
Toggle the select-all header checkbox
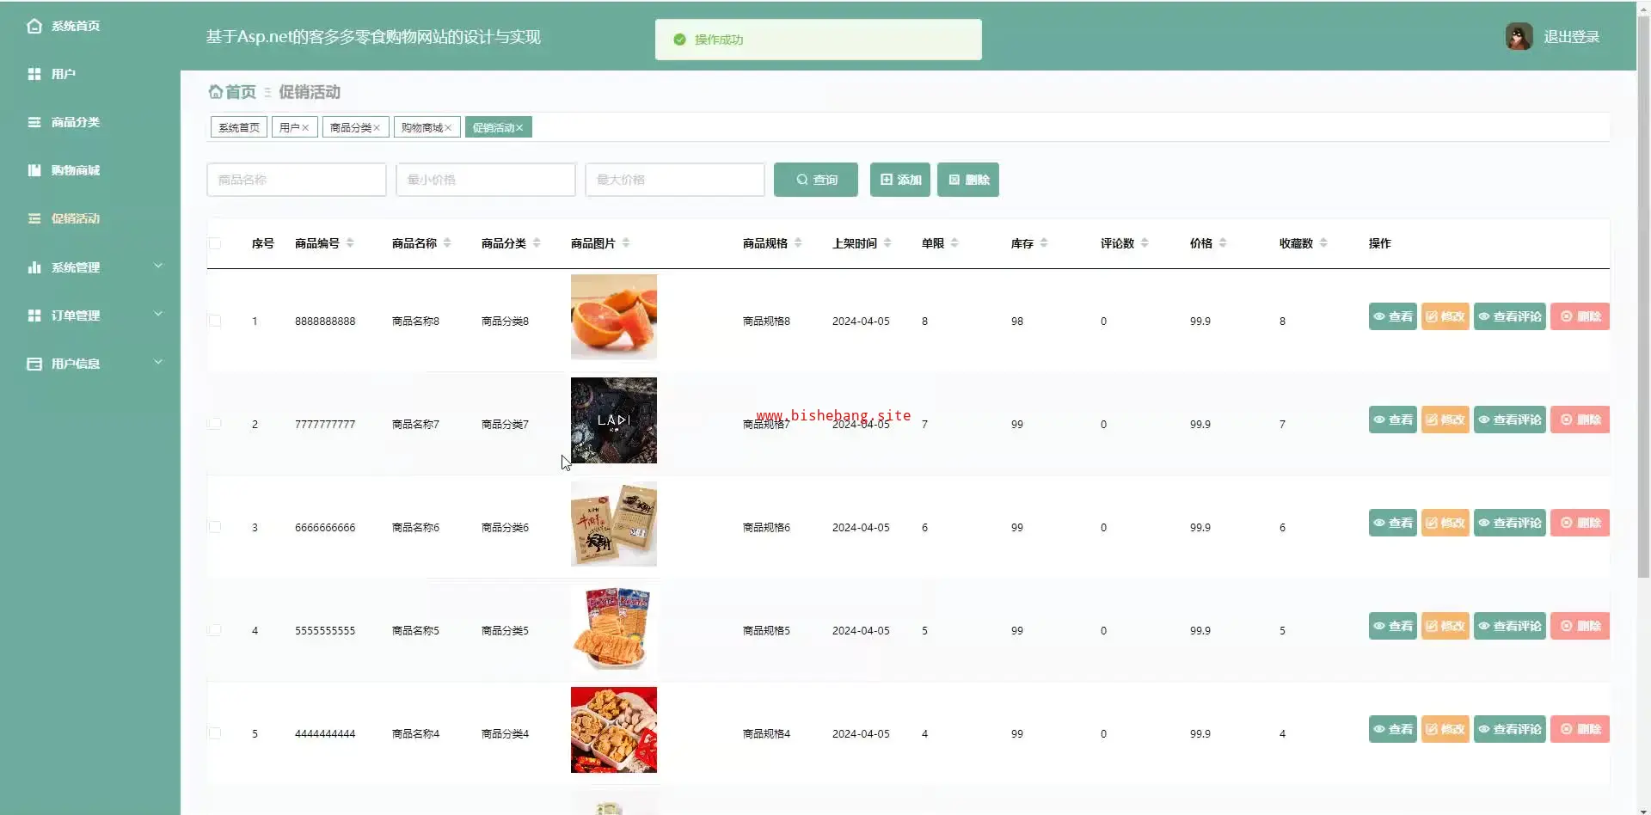[215, 243]
